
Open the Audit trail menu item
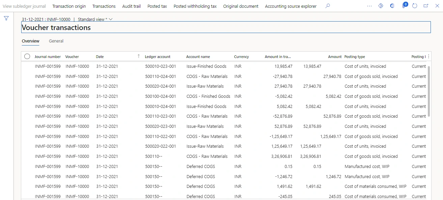pos(132,6)
